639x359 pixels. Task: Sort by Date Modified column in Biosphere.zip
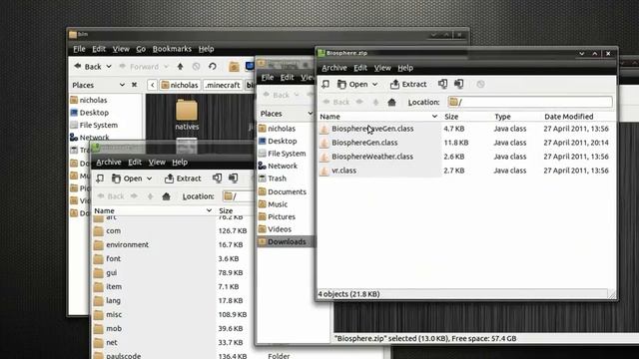tap(568, 117)
